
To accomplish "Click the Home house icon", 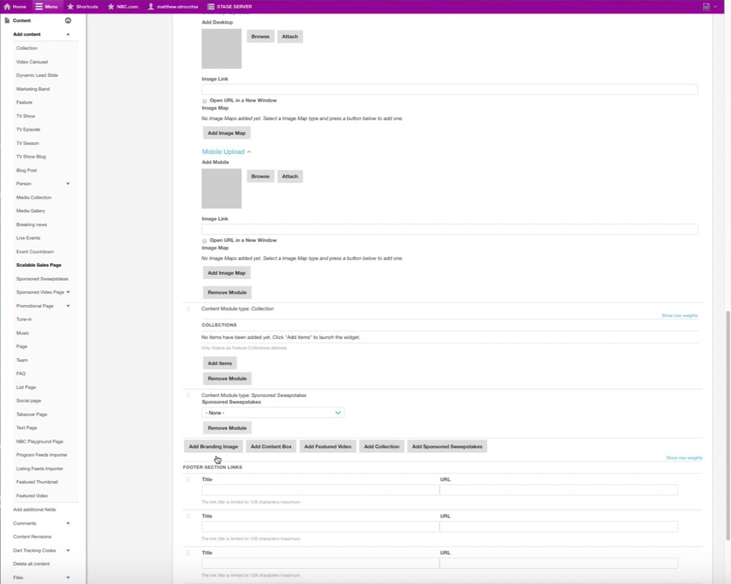I will [x=7, y=7].
